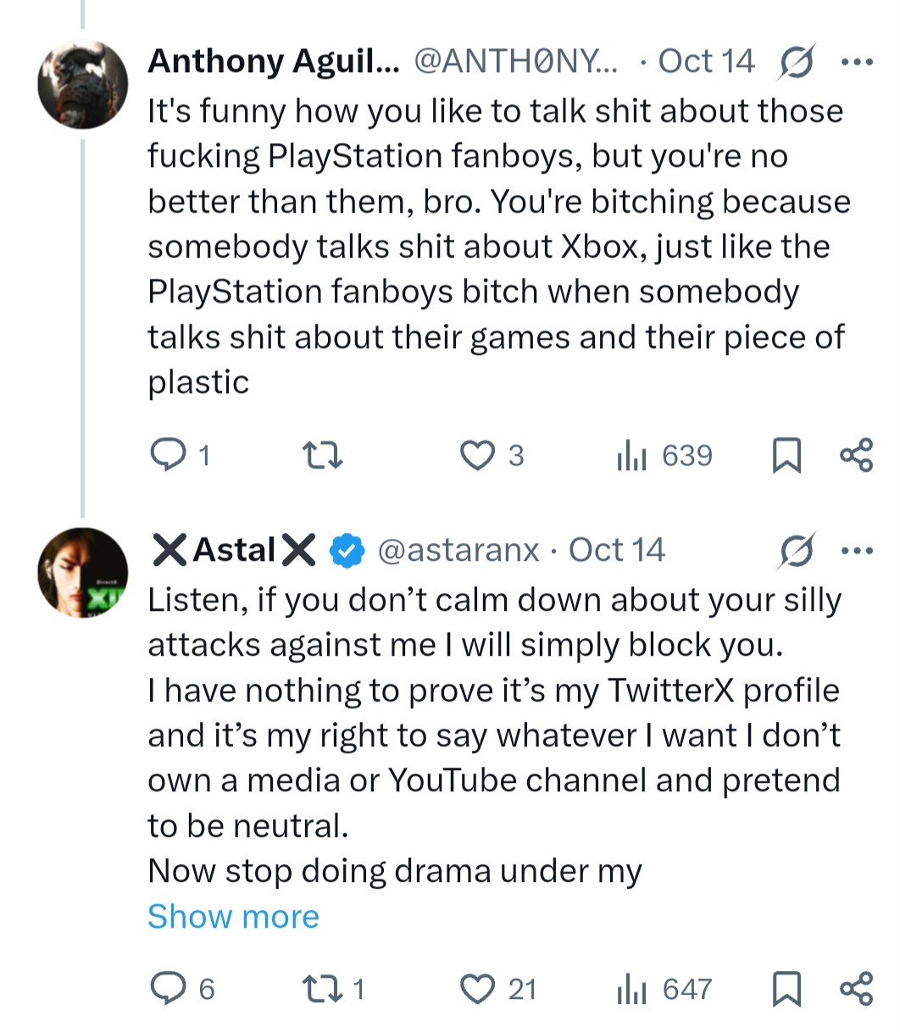Bookmark Anthony Aguil's tweet
Viewport: 900px width, 1032px height.
tap(786, 457)
